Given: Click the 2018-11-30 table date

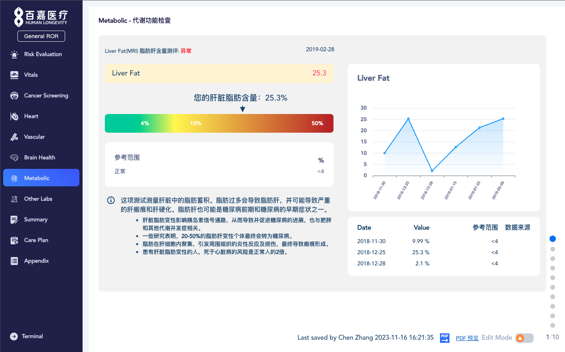Looking at the screenshot, I should (371, 241).
